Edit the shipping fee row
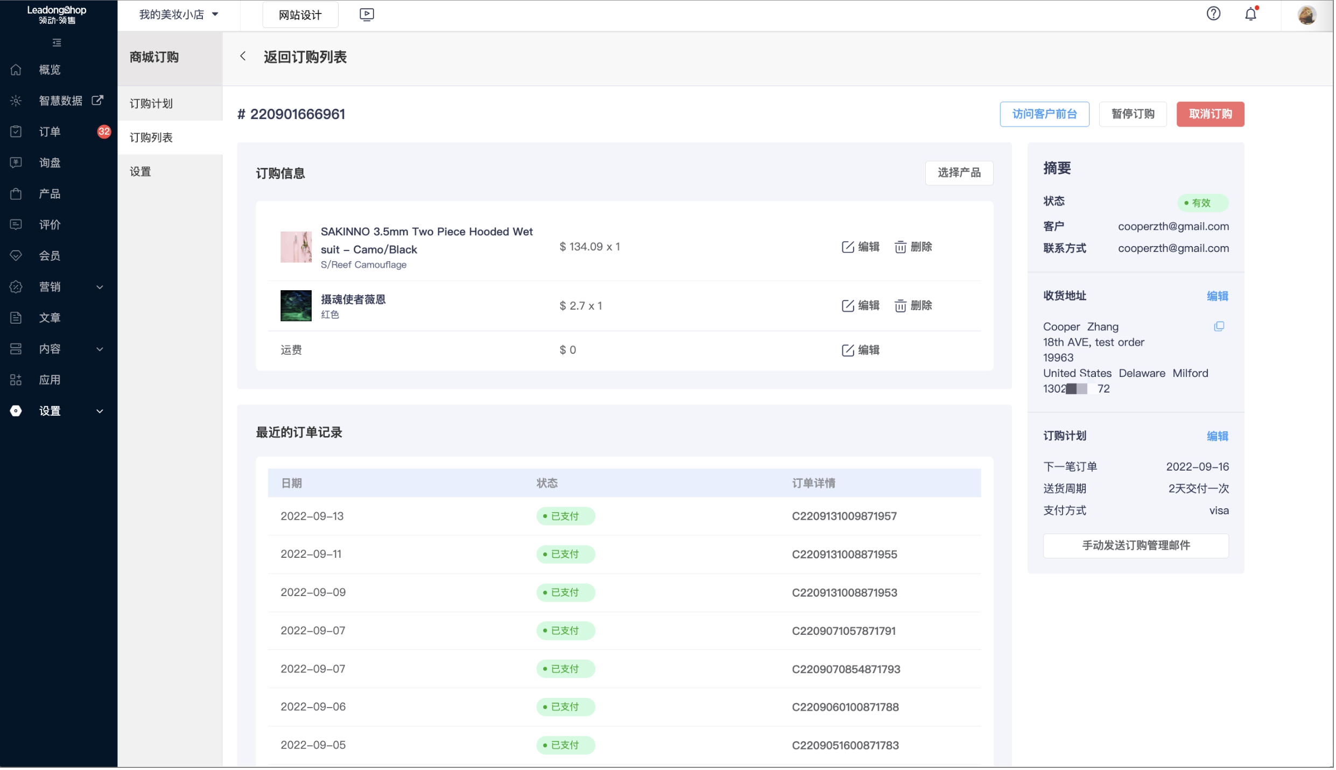Viewport: 1336px width, 770px height. coord(860,350)
